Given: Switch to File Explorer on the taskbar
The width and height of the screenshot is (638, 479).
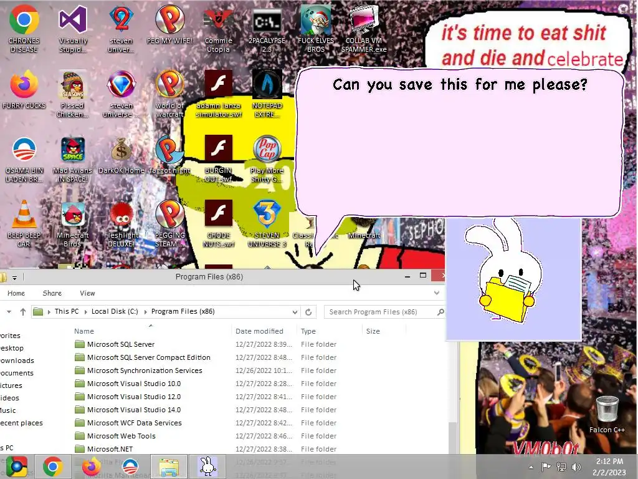Looking at the screenshot, I should point(169,467).
